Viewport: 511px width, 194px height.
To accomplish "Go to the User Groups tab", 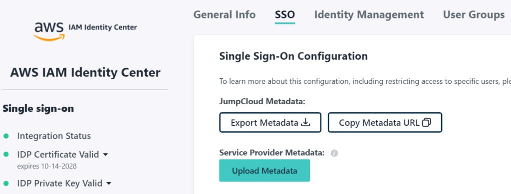I will point(474,14).
